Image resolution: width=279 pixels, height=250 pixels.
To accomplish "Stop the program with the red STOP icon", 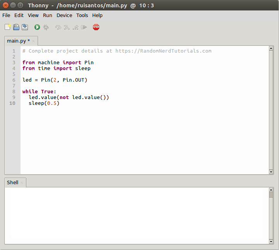I will pyautogui.click(x=96, y=27).
